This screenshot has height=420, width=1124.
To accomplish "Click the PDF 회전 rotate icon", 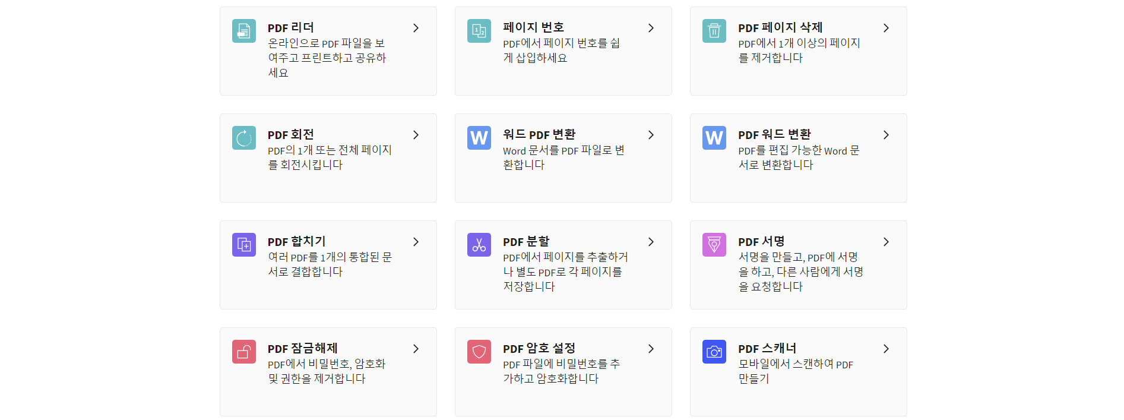I will 244,138.
